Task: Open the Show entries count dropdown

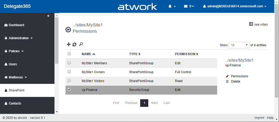Action: (239, 45)
